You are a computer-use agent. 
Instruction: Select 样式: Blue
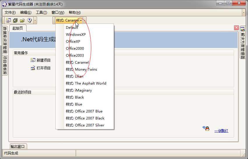coord(85,104)
